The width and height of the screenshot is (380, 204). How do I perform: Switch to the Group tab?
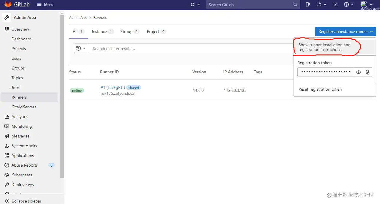(130, 31)
